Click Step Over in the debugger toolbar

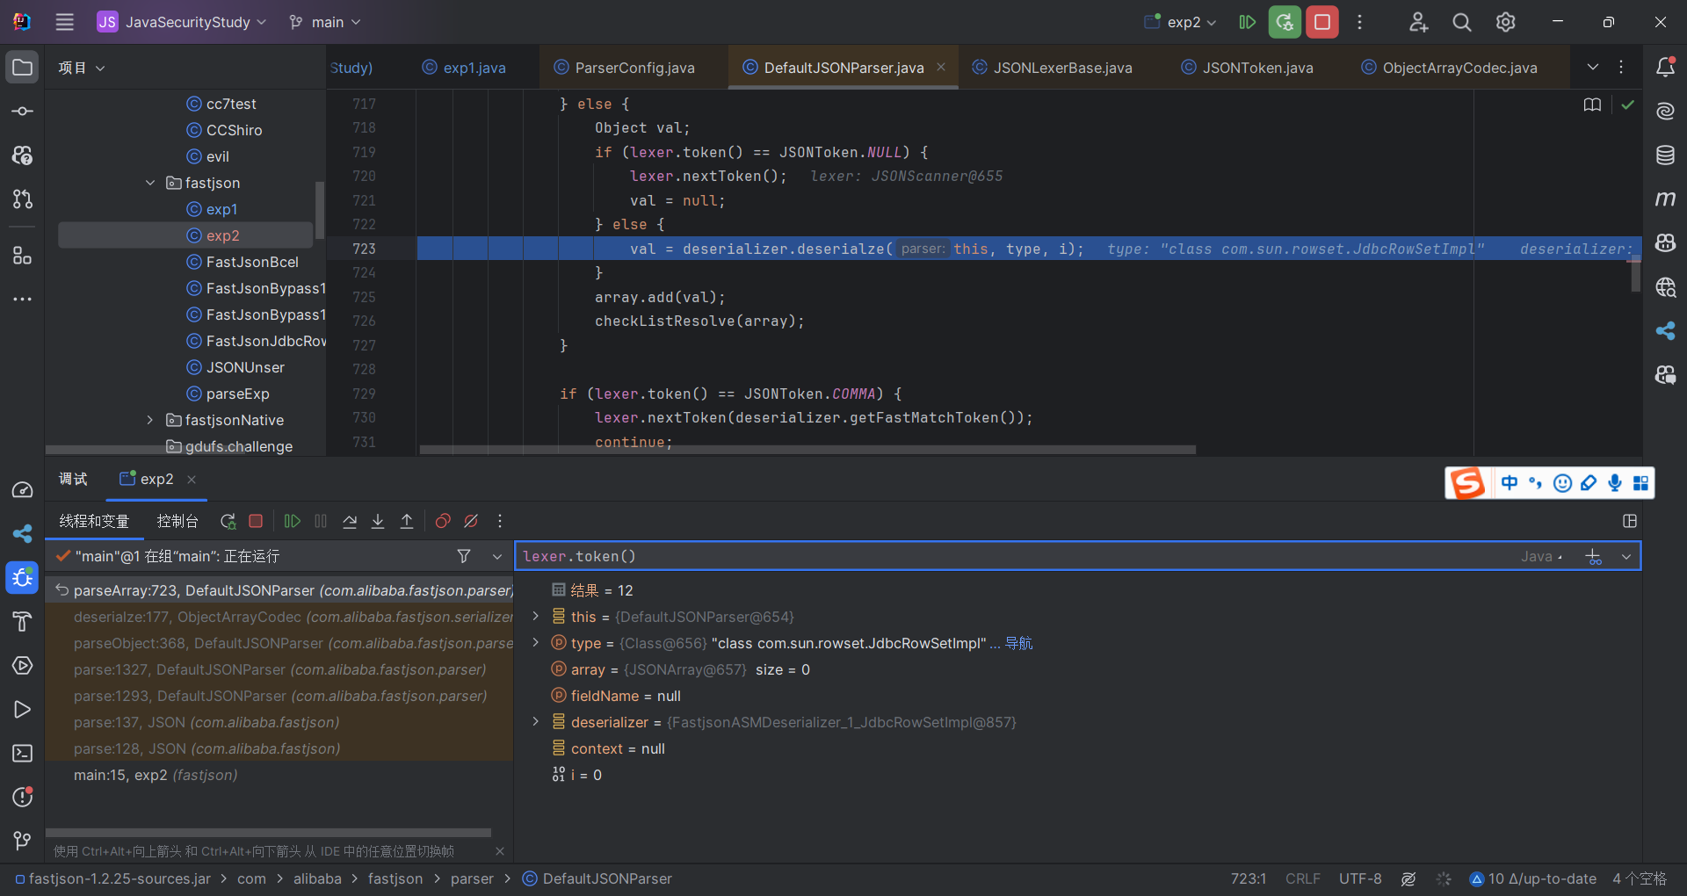pyautogui.click(x=350, y=521)
